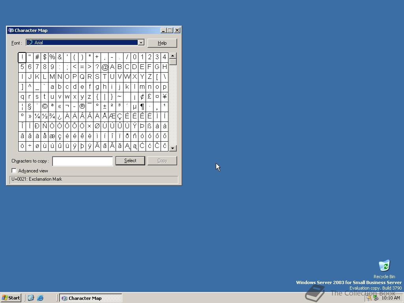This screenshot has height=303, width=404.
Task: Select the & ampersand cell
Action: coord(60,57)
